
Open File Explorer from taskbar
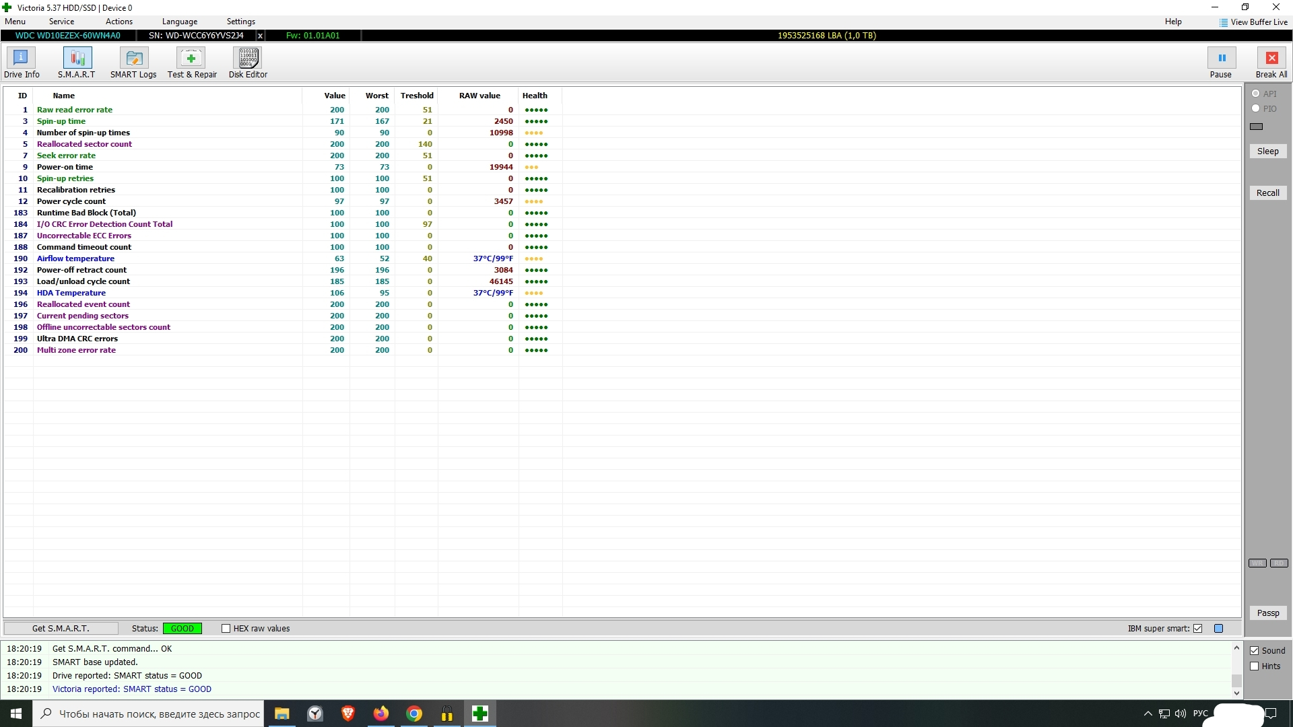[281, 714]
